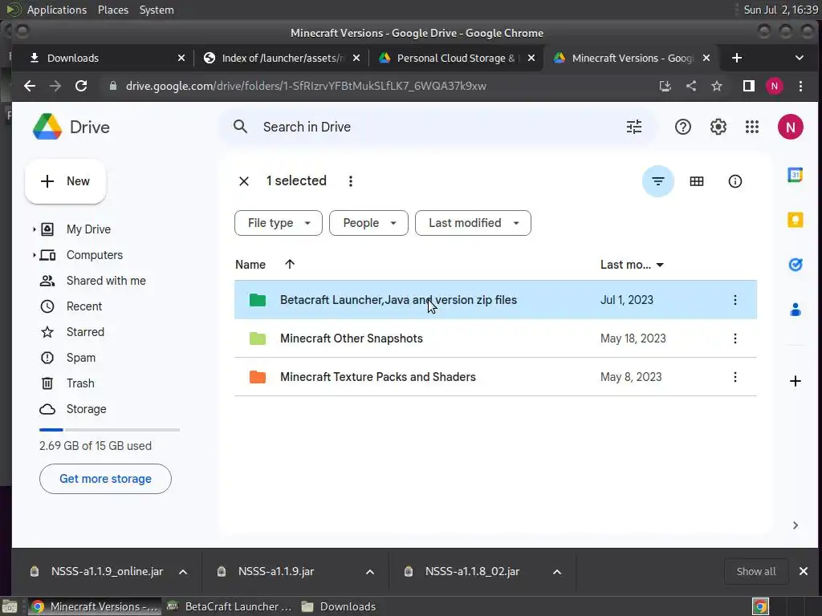Open search filter options icon
The width and height of the screenshot is (822, 616).
click(634, 127)
